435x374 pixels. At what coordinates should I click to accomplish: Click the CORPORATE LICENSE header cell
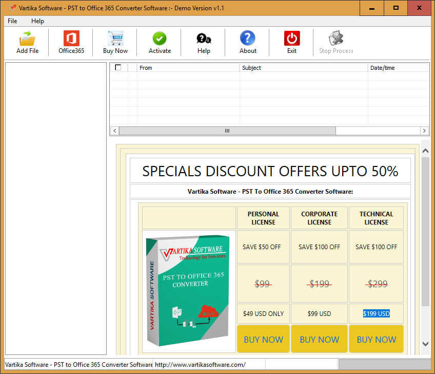(319, 218)
